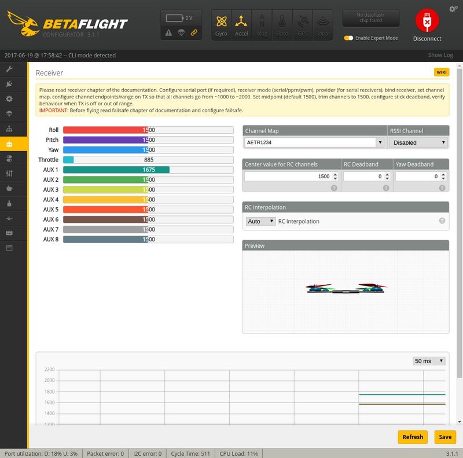Open the Sensors tab pulse-wave icon
Viewport: 463px width, 458px height.
point(9,218)
